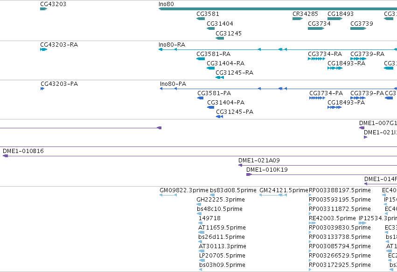This screenshot has width=397, height=272.
Task: Select the CG3581-PA CDS label
Action: point(214,93)
